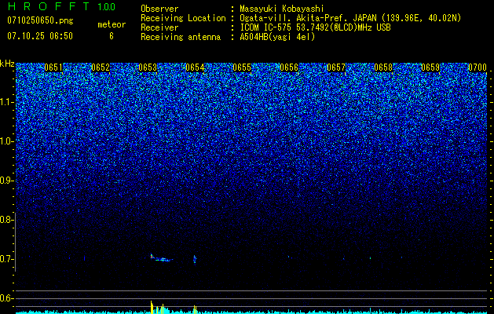Click the 0653 time marker
Viewport: 494px width, 314px height.
pos(148,68)
